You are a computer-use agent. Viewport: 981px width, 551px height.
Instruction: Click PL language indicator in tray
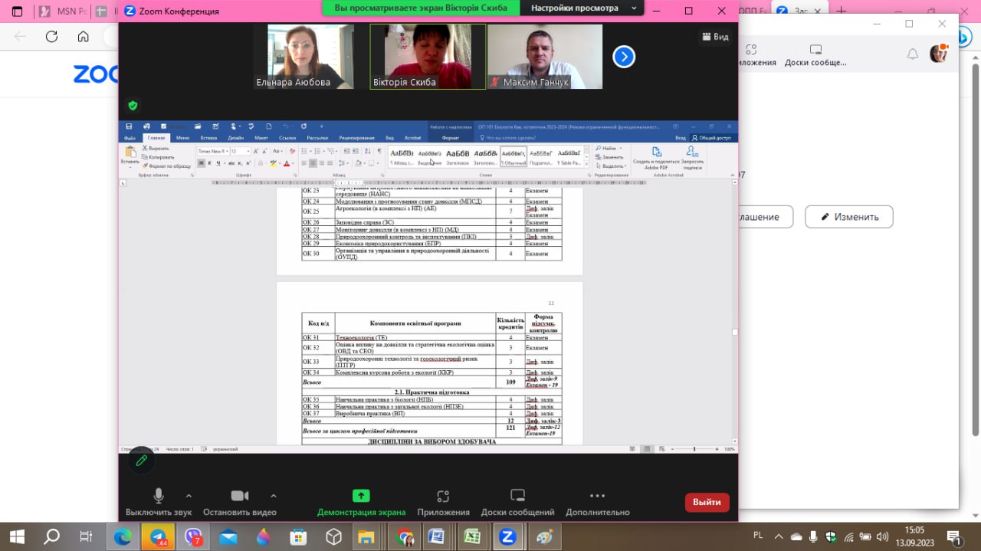click(x=758, y=536)
